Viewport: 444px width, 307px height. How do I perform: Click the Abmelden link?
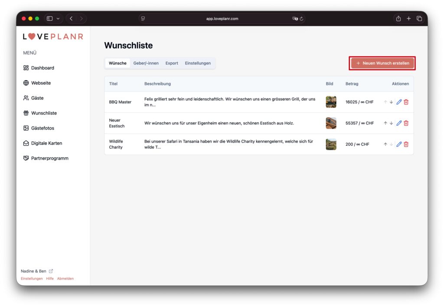click(x=65, y=278)
